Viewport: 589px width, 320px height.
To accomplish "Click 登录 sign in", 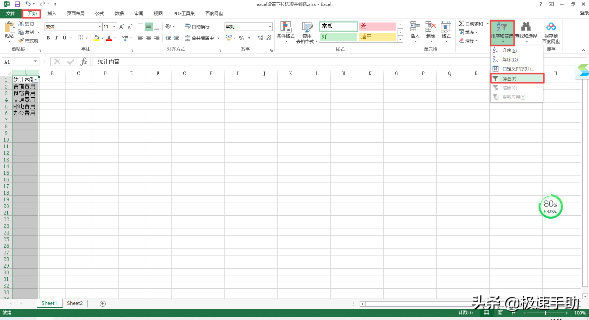I will 584,13.
